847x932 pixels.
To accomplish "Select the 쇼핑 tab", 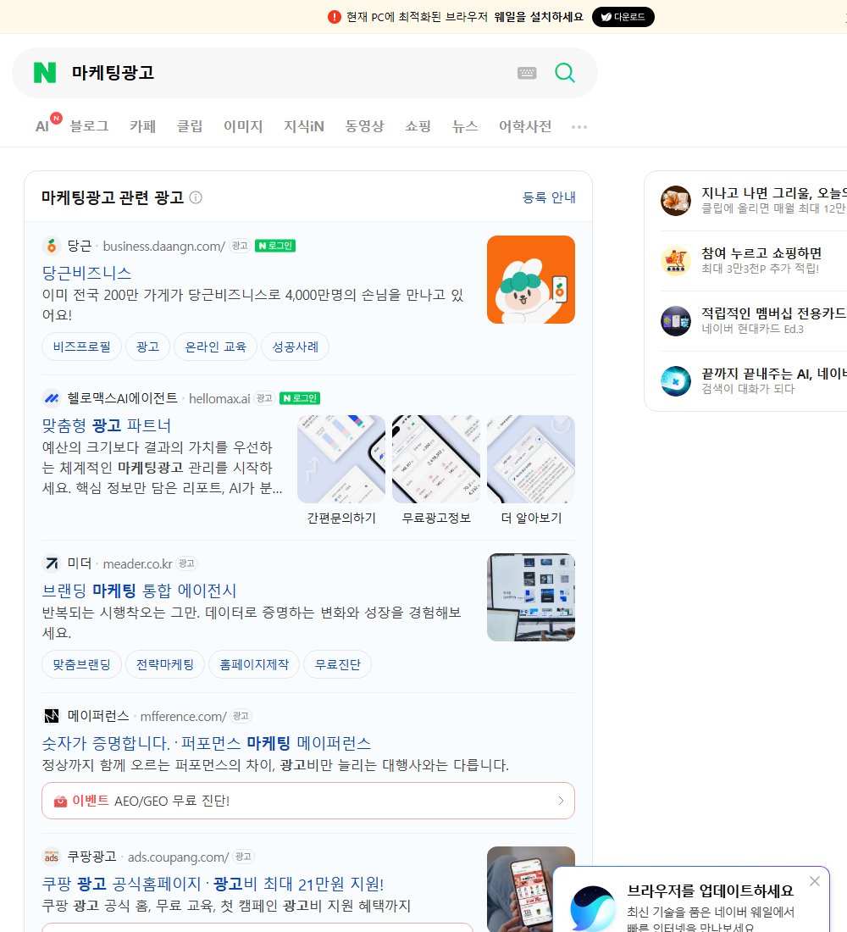I will coord(418,126).
